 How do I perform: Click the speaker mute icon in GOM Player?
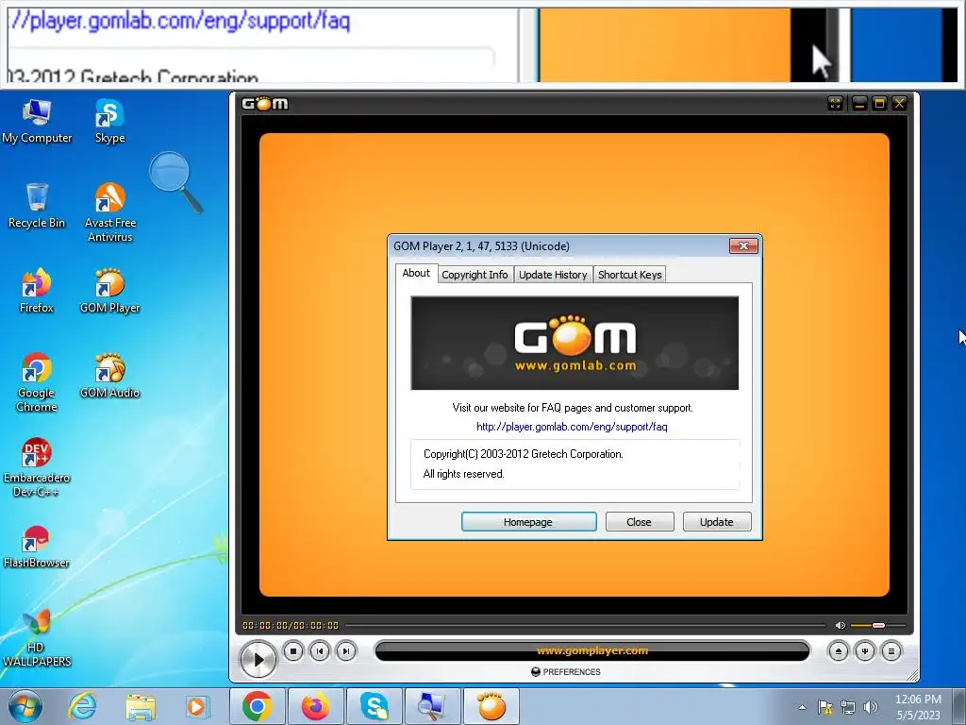click(840, 625)
